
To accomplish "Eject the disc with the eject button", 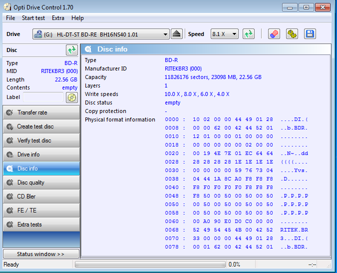I will tap(177, 34).
